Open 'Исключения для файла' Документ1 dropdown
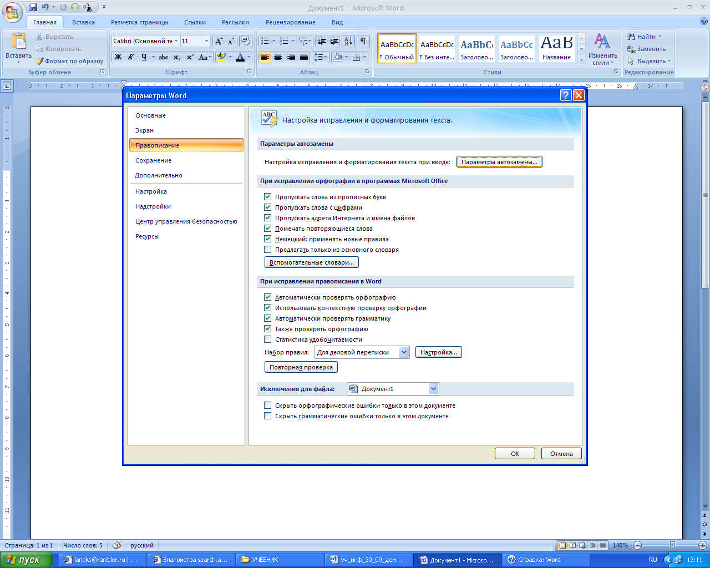The height and width of the screenshot is (568, 710). click(x=434, y=389)
